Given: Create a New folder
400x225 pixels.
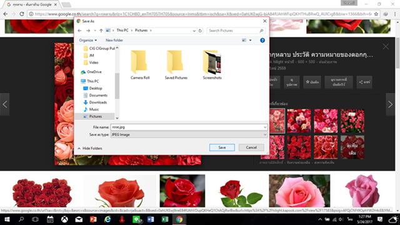Looking at the screenshot, I should (x=114, y=40).
